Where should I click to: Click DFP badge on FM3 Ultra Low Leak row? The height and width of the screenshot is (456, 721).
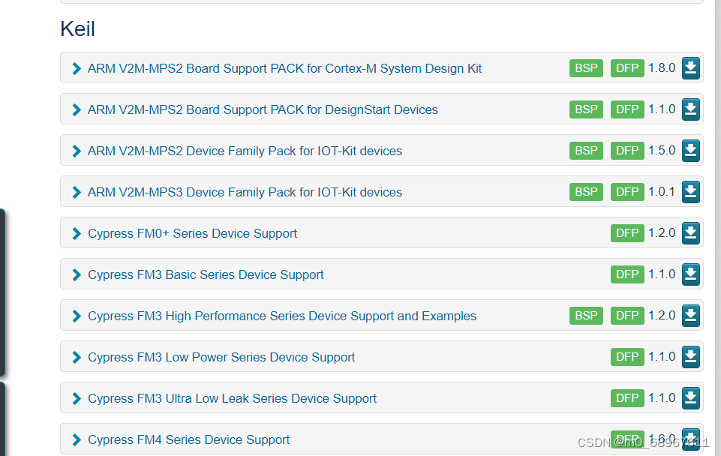tap(627, 398)
